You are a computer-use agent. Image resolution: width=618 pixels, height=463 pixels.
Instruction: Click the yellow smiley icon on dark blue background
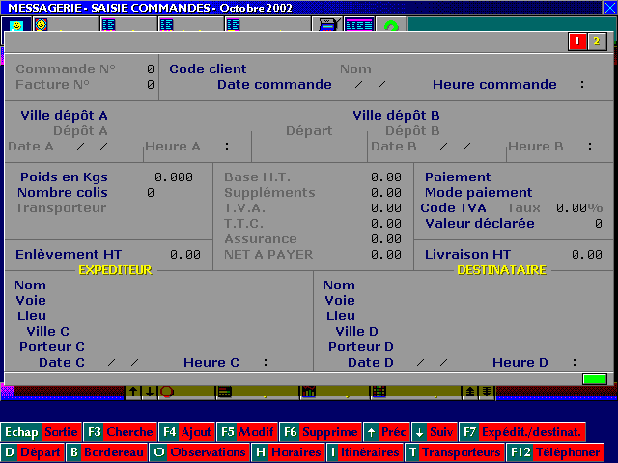tap(16, 25)
